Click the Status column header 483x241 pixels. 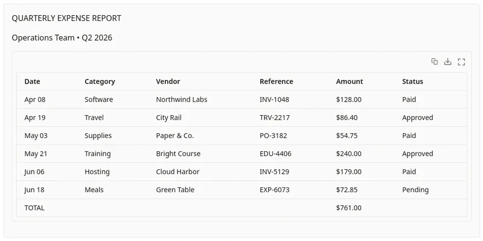tap(412, 81)
